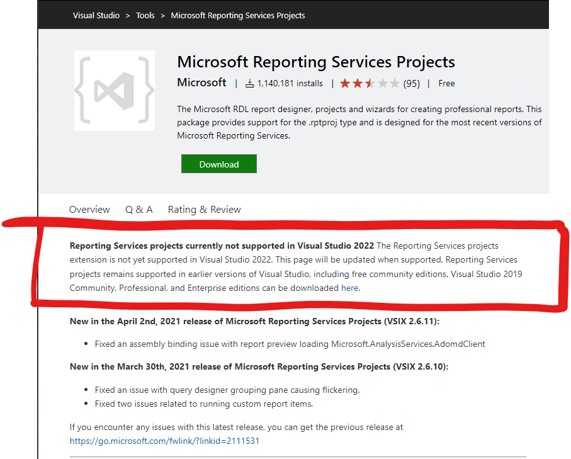Click the extension title heading
Image resolution: width=571 pixels, height=459 pixels.
[x=316, y=62]
